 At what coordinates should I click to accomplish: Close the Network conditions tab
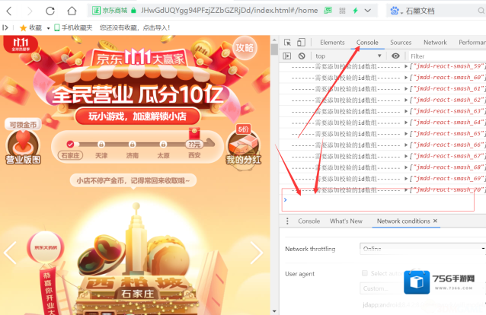[x=436, y=221]
